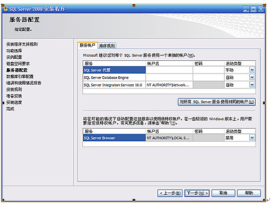271x208 pixels.
Task: Click 服务器配置 step in sidebar
Action: [17, 70]
